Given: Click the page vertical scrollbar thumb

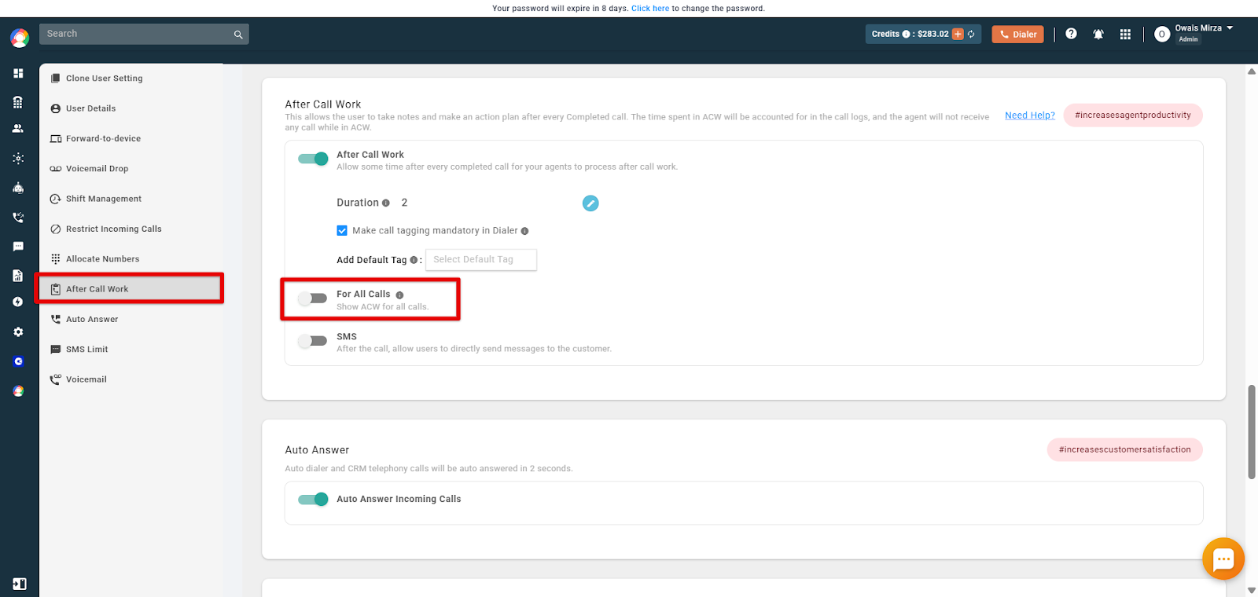Looking at the screenshot, I should pyautogui.click(x=1252, y=432).
